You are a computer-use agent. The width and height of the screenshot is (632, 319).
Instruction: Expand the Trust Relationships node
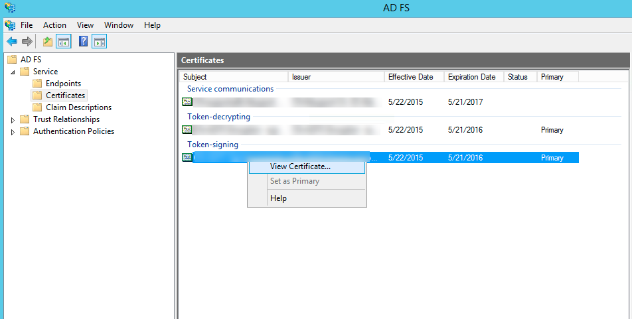click(x=13, y=120)
